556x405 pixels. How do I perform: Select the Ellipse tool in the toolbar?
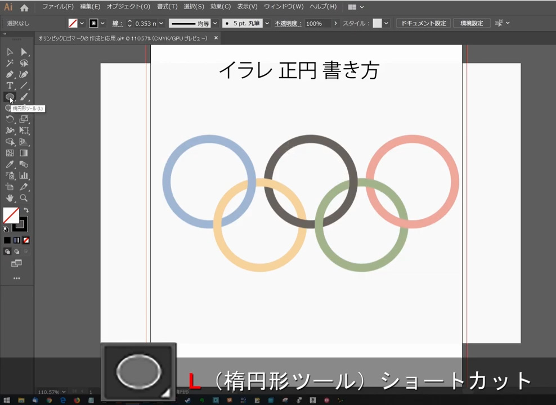[10, 97]
